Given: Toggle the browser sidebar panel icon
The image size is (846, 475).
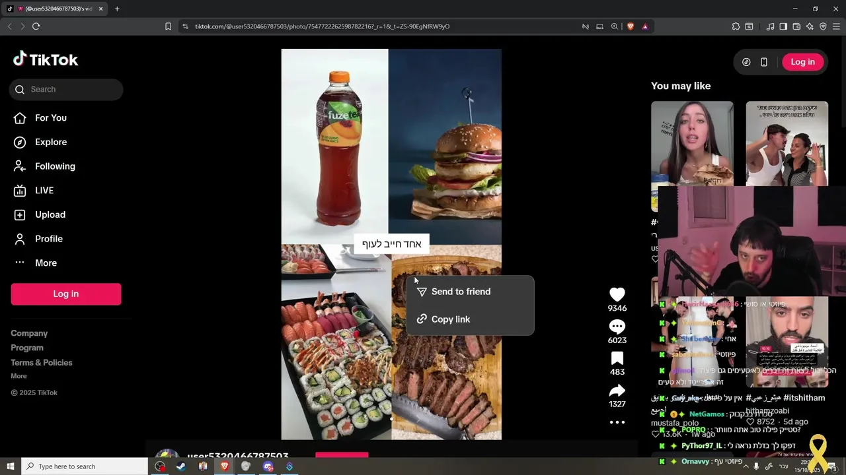Looking at the screenshot, I should 783,26.
